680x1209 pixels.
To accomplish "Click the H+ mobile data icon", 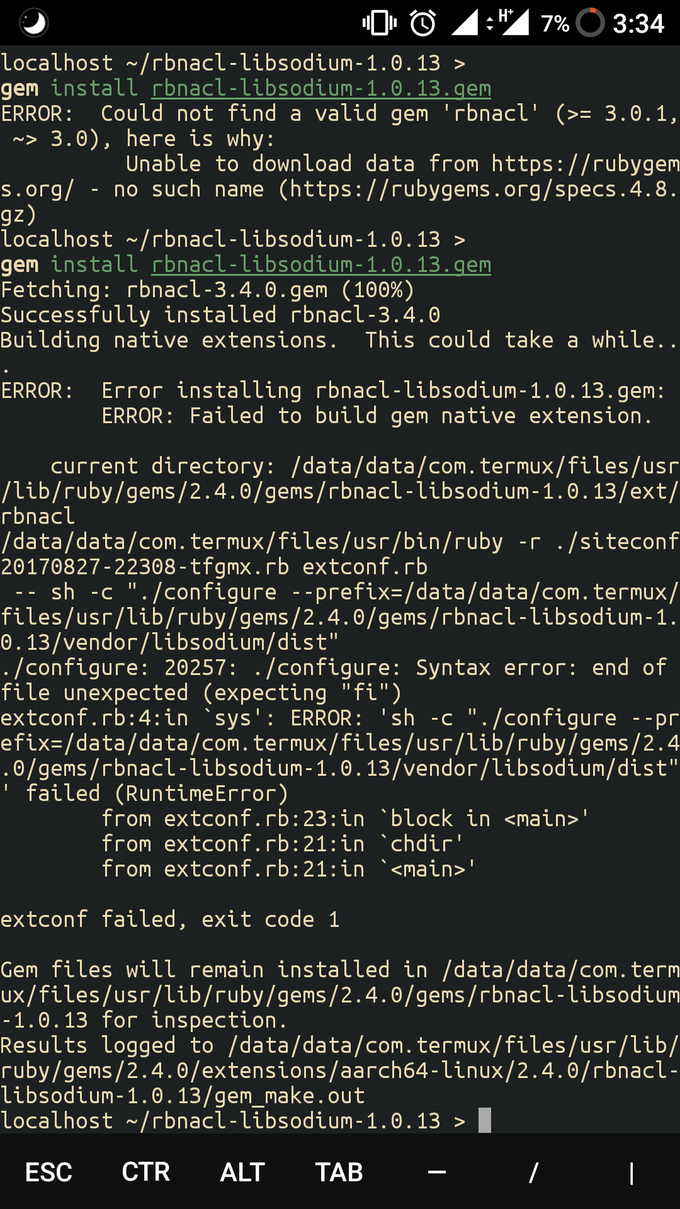I will (511, 21).
